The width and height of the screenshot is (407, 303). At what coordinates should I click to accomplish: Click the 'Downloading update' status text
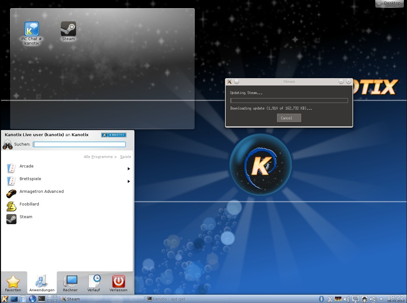(271, 108)
